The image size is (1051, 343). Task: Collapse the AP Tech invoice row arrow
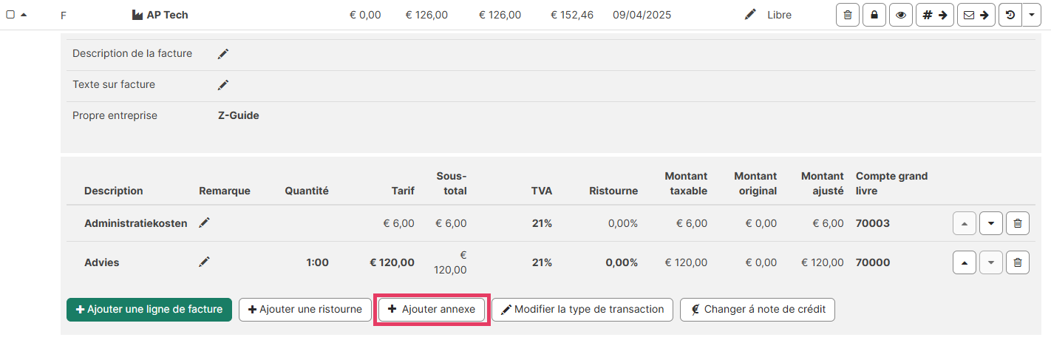pyautogui.click(x=24, y=15)
